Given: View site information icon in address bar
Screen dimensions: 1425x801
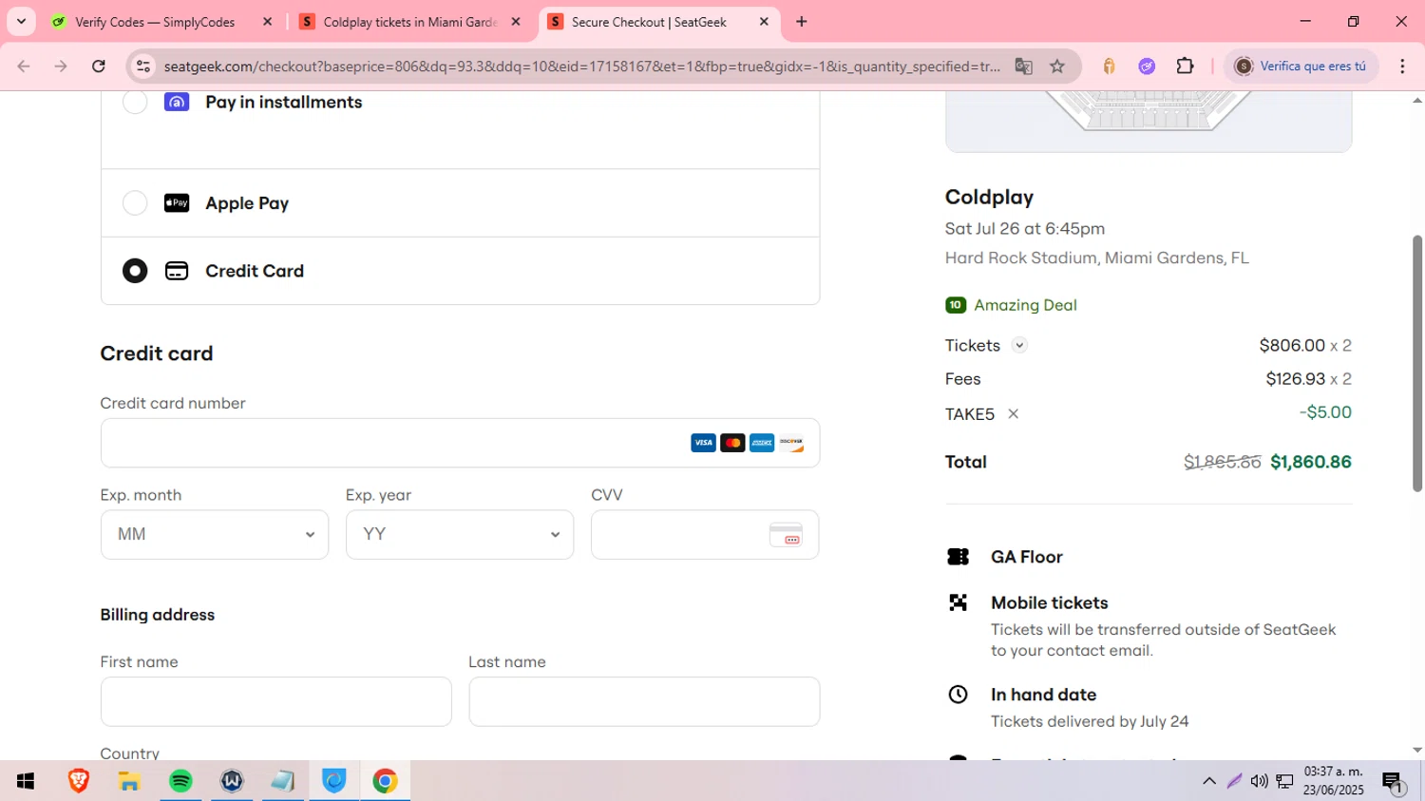Looking at the screenshot, I should 143,67.
